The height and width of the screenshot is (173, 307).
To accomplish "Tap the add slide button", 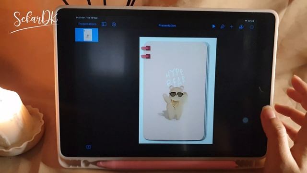I will point(88,147).
